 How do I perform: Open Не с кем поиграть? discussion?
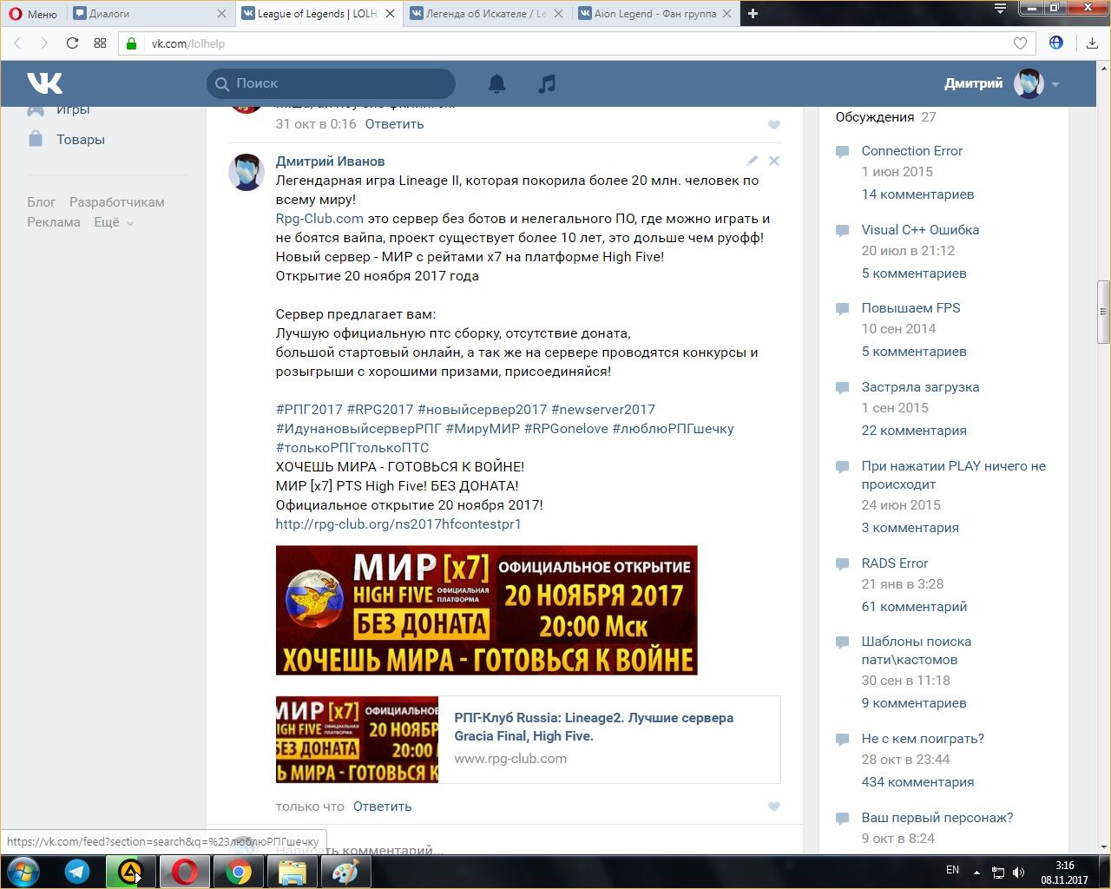[x=923, y=739]
